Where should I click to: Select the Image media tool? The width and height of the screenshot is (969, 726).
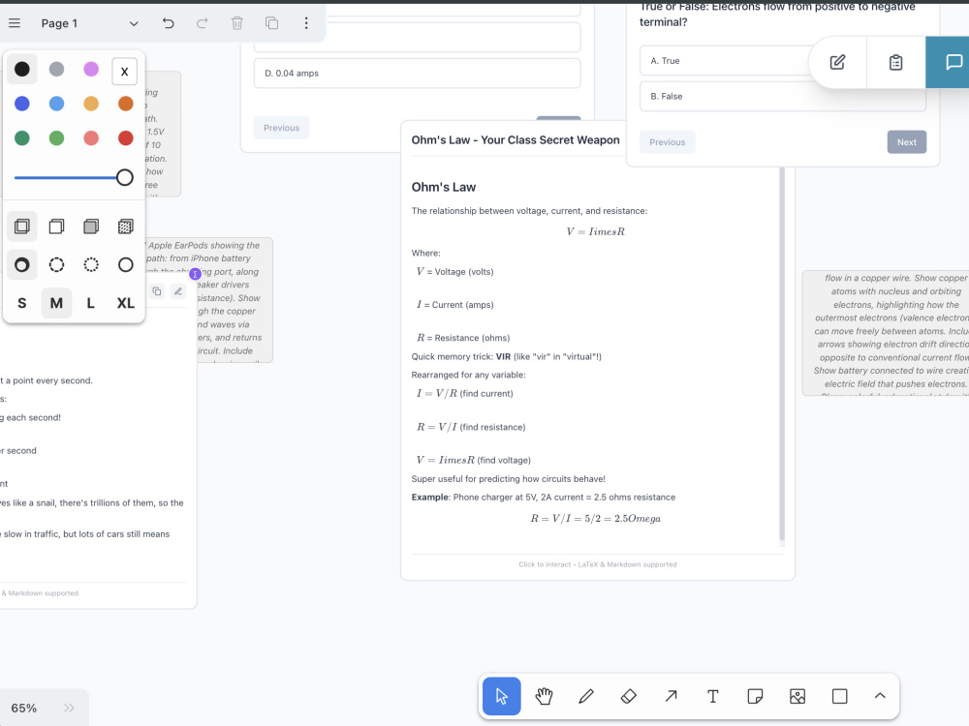click(797, 696)
